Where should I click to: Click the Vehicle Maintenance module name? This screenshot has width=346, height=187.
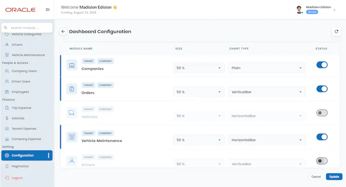[102, 141]
